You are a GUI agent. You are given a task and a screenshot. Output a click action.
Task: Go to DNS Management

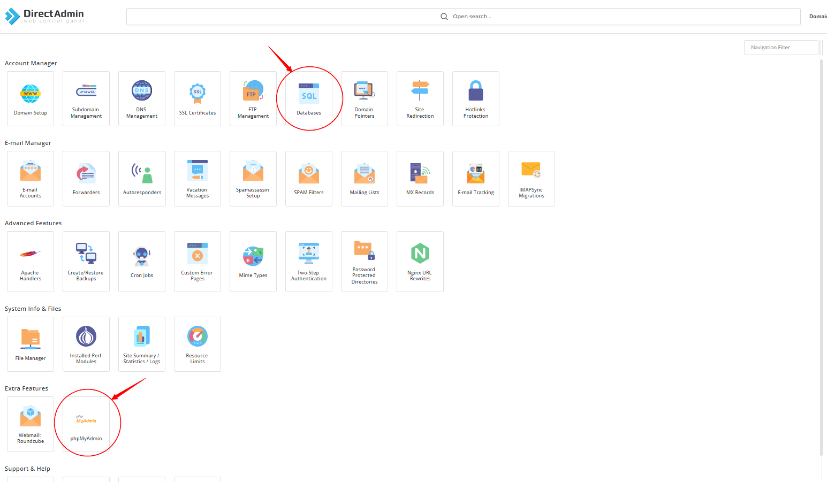tap(142, 99)
